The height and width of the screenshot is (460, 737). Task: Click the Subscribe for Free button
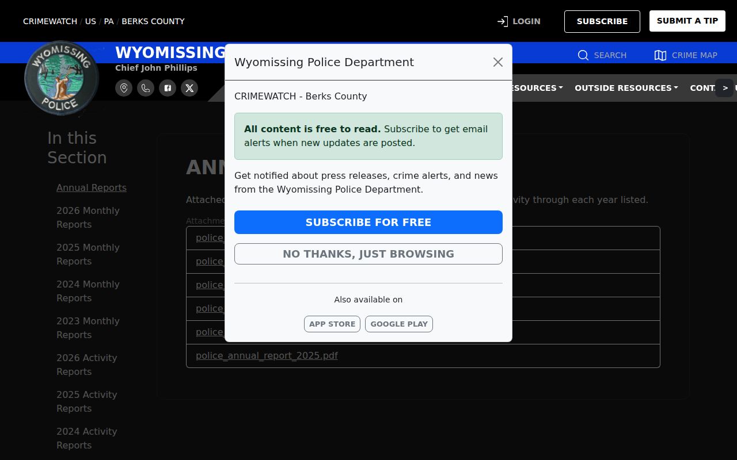[368, 222]
